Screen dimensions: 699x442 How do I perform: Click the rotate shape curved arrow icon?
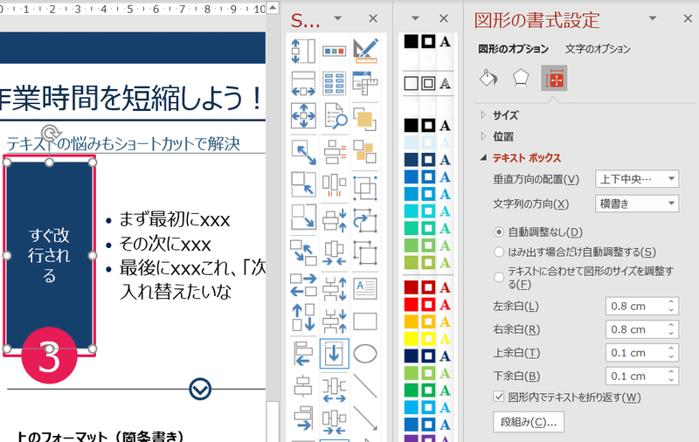(x=365, y=221)
